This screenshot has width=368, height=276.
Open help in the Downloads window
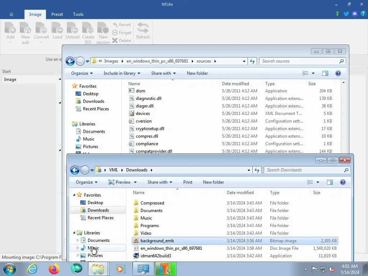[342, 182]
